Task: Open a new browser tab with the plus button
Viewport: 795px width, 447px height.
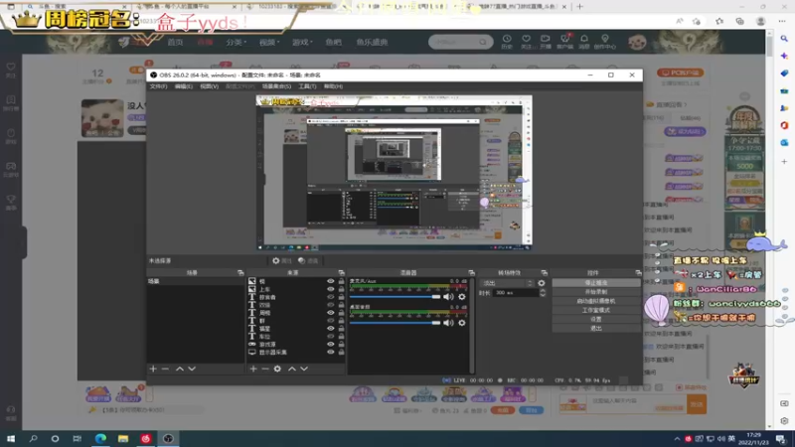Action: [579, 7]
